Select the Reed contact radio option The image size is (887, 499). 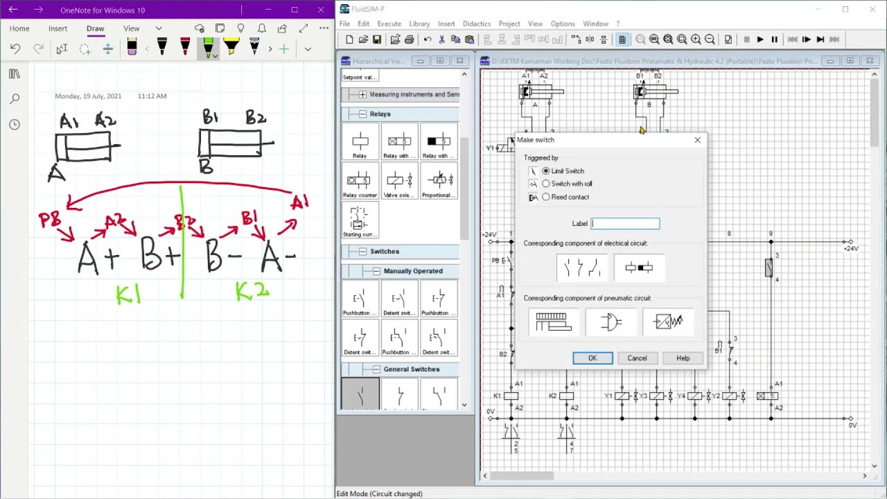[x=546, y=197]
